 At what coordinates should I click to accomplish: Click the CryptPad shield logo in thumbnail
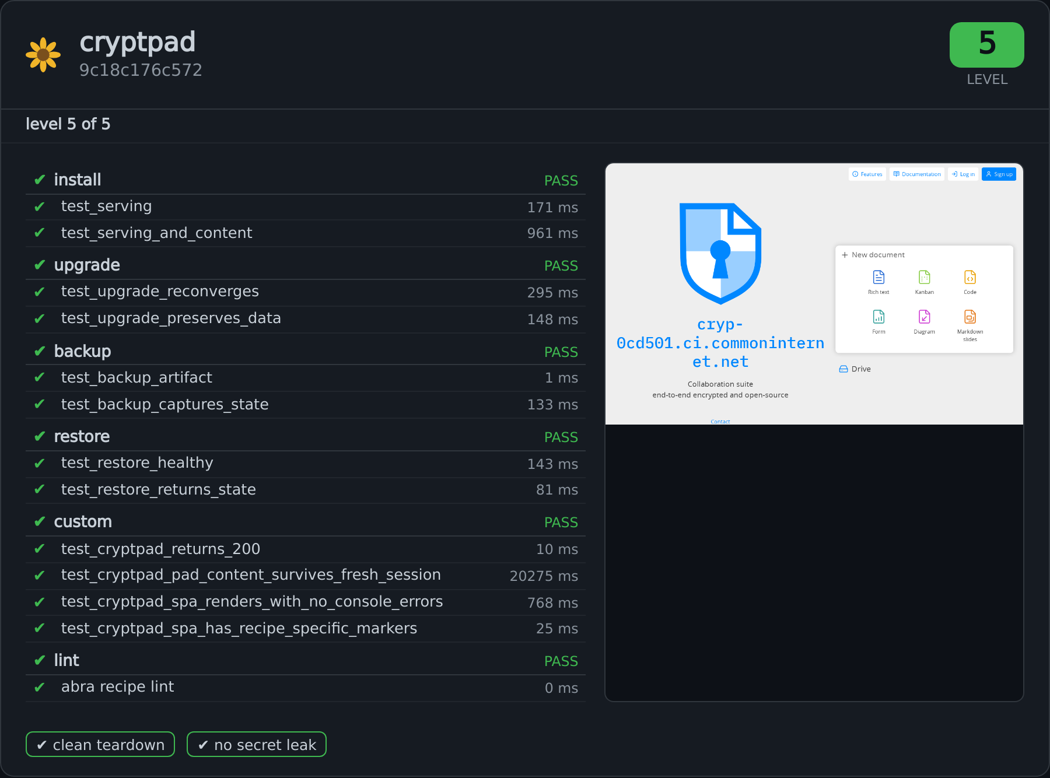[720, 254]
